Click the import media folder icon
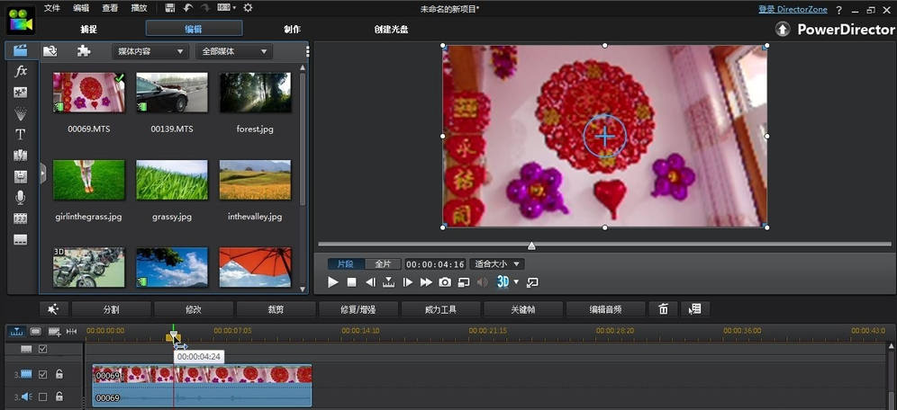The image size is (897, 410). (x=50, y=51)
